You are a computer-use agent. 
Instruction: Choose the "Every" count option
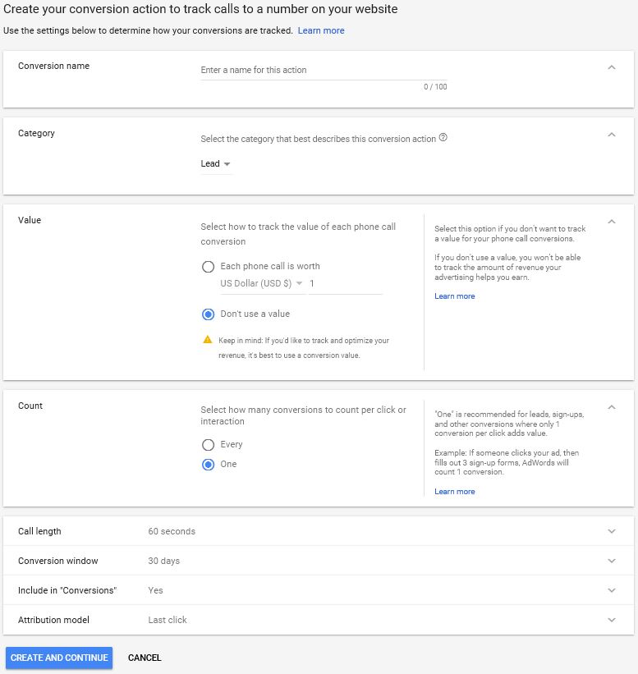tap(208, 445)
